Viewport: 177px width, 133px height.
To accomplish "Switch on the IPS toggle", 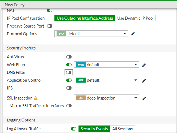I will (69, 88).
